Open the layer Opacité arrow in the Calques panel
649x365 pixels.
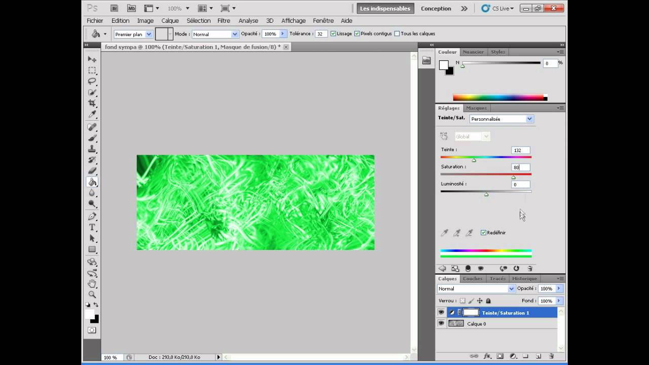coord(559,288)
